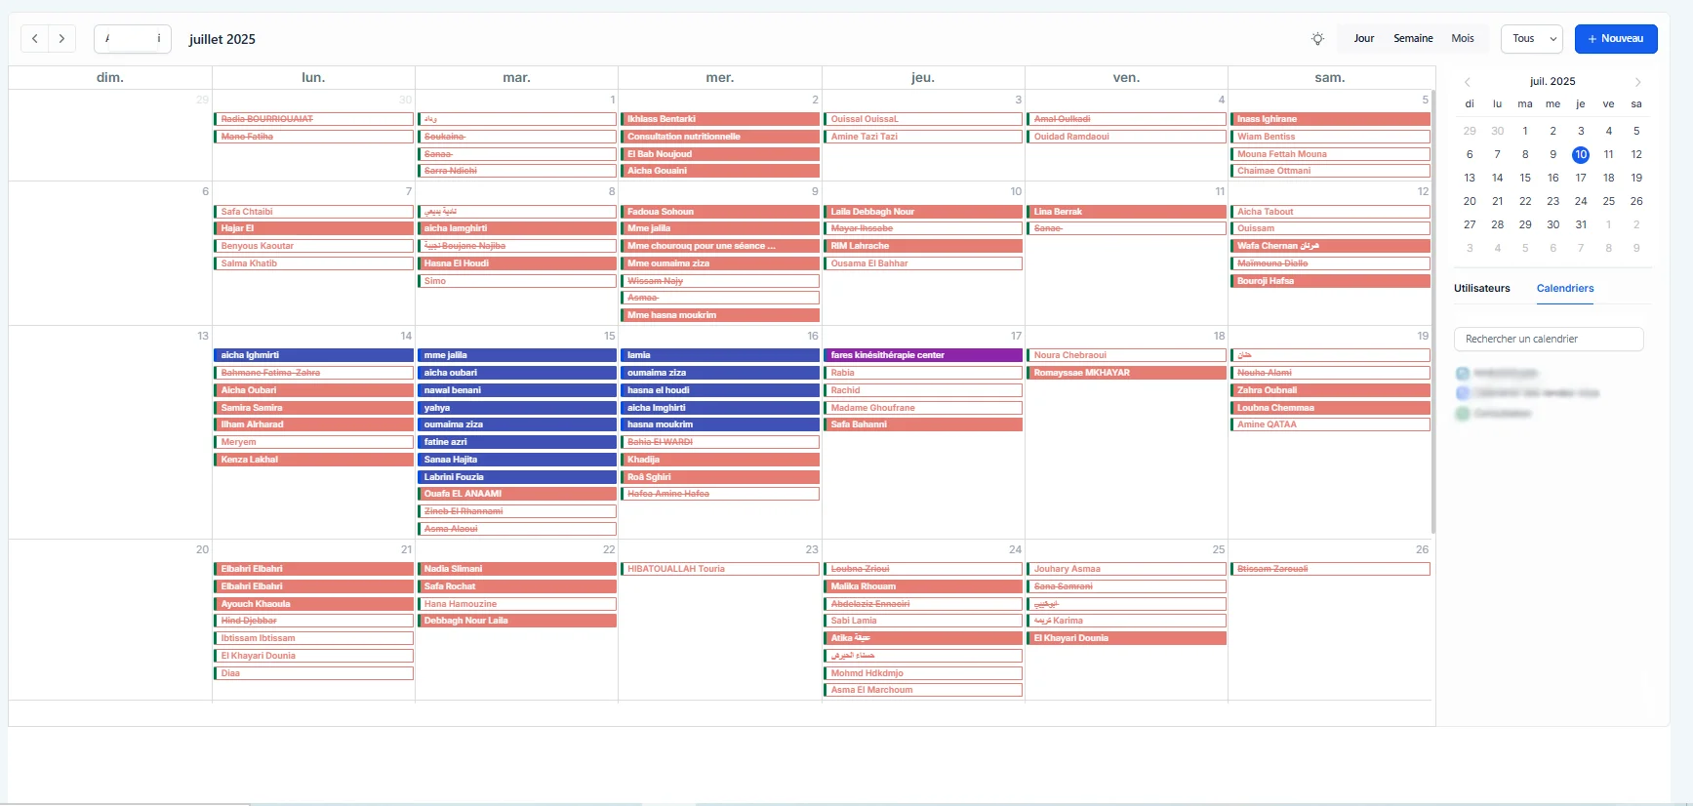Open the Loubna Chemmaa appointment

pos(1330,408)
